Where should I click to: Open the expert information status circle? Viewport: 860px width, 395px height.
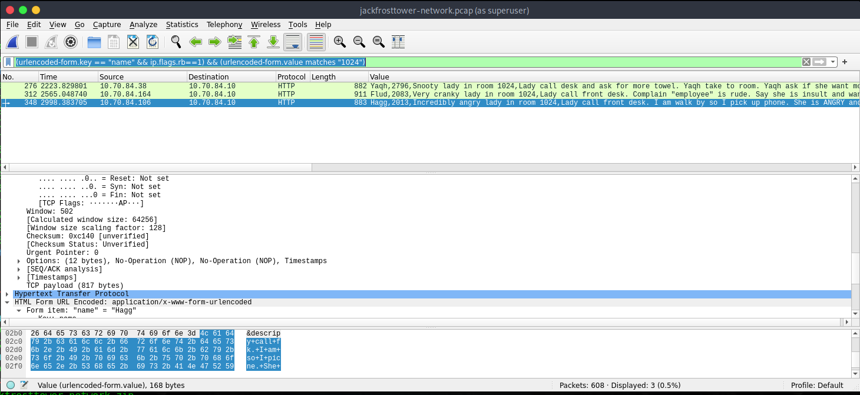pos(11,386)
